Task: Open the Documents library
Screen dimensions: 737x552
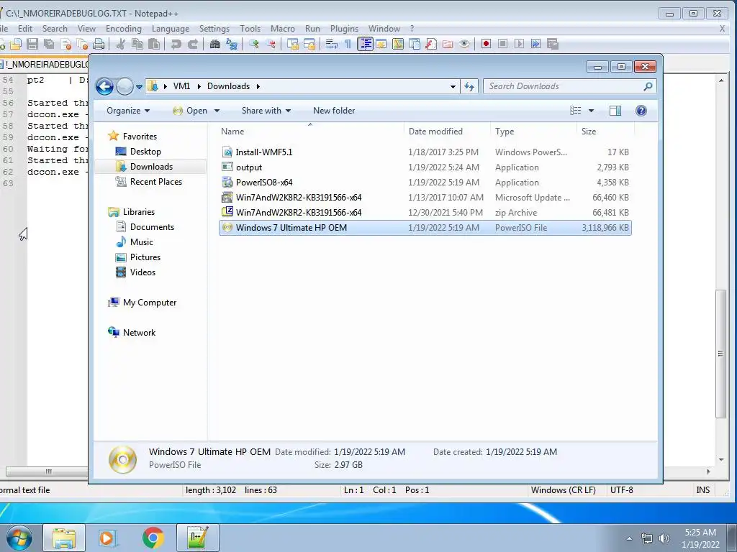Action: click(145, 227)
